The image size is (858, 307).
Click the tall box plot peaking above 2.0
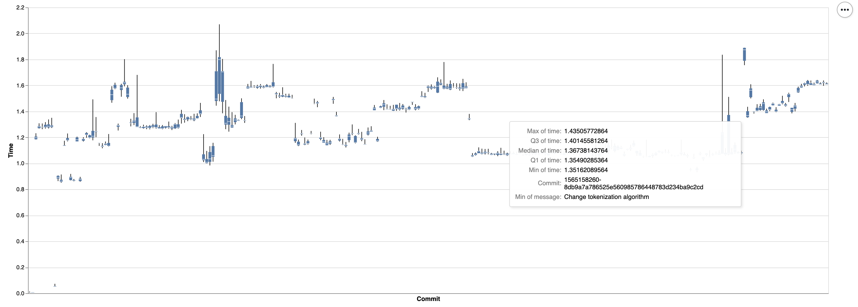click(219, 75)
